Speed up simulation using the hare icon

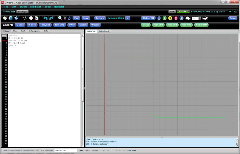pos(205,18)
